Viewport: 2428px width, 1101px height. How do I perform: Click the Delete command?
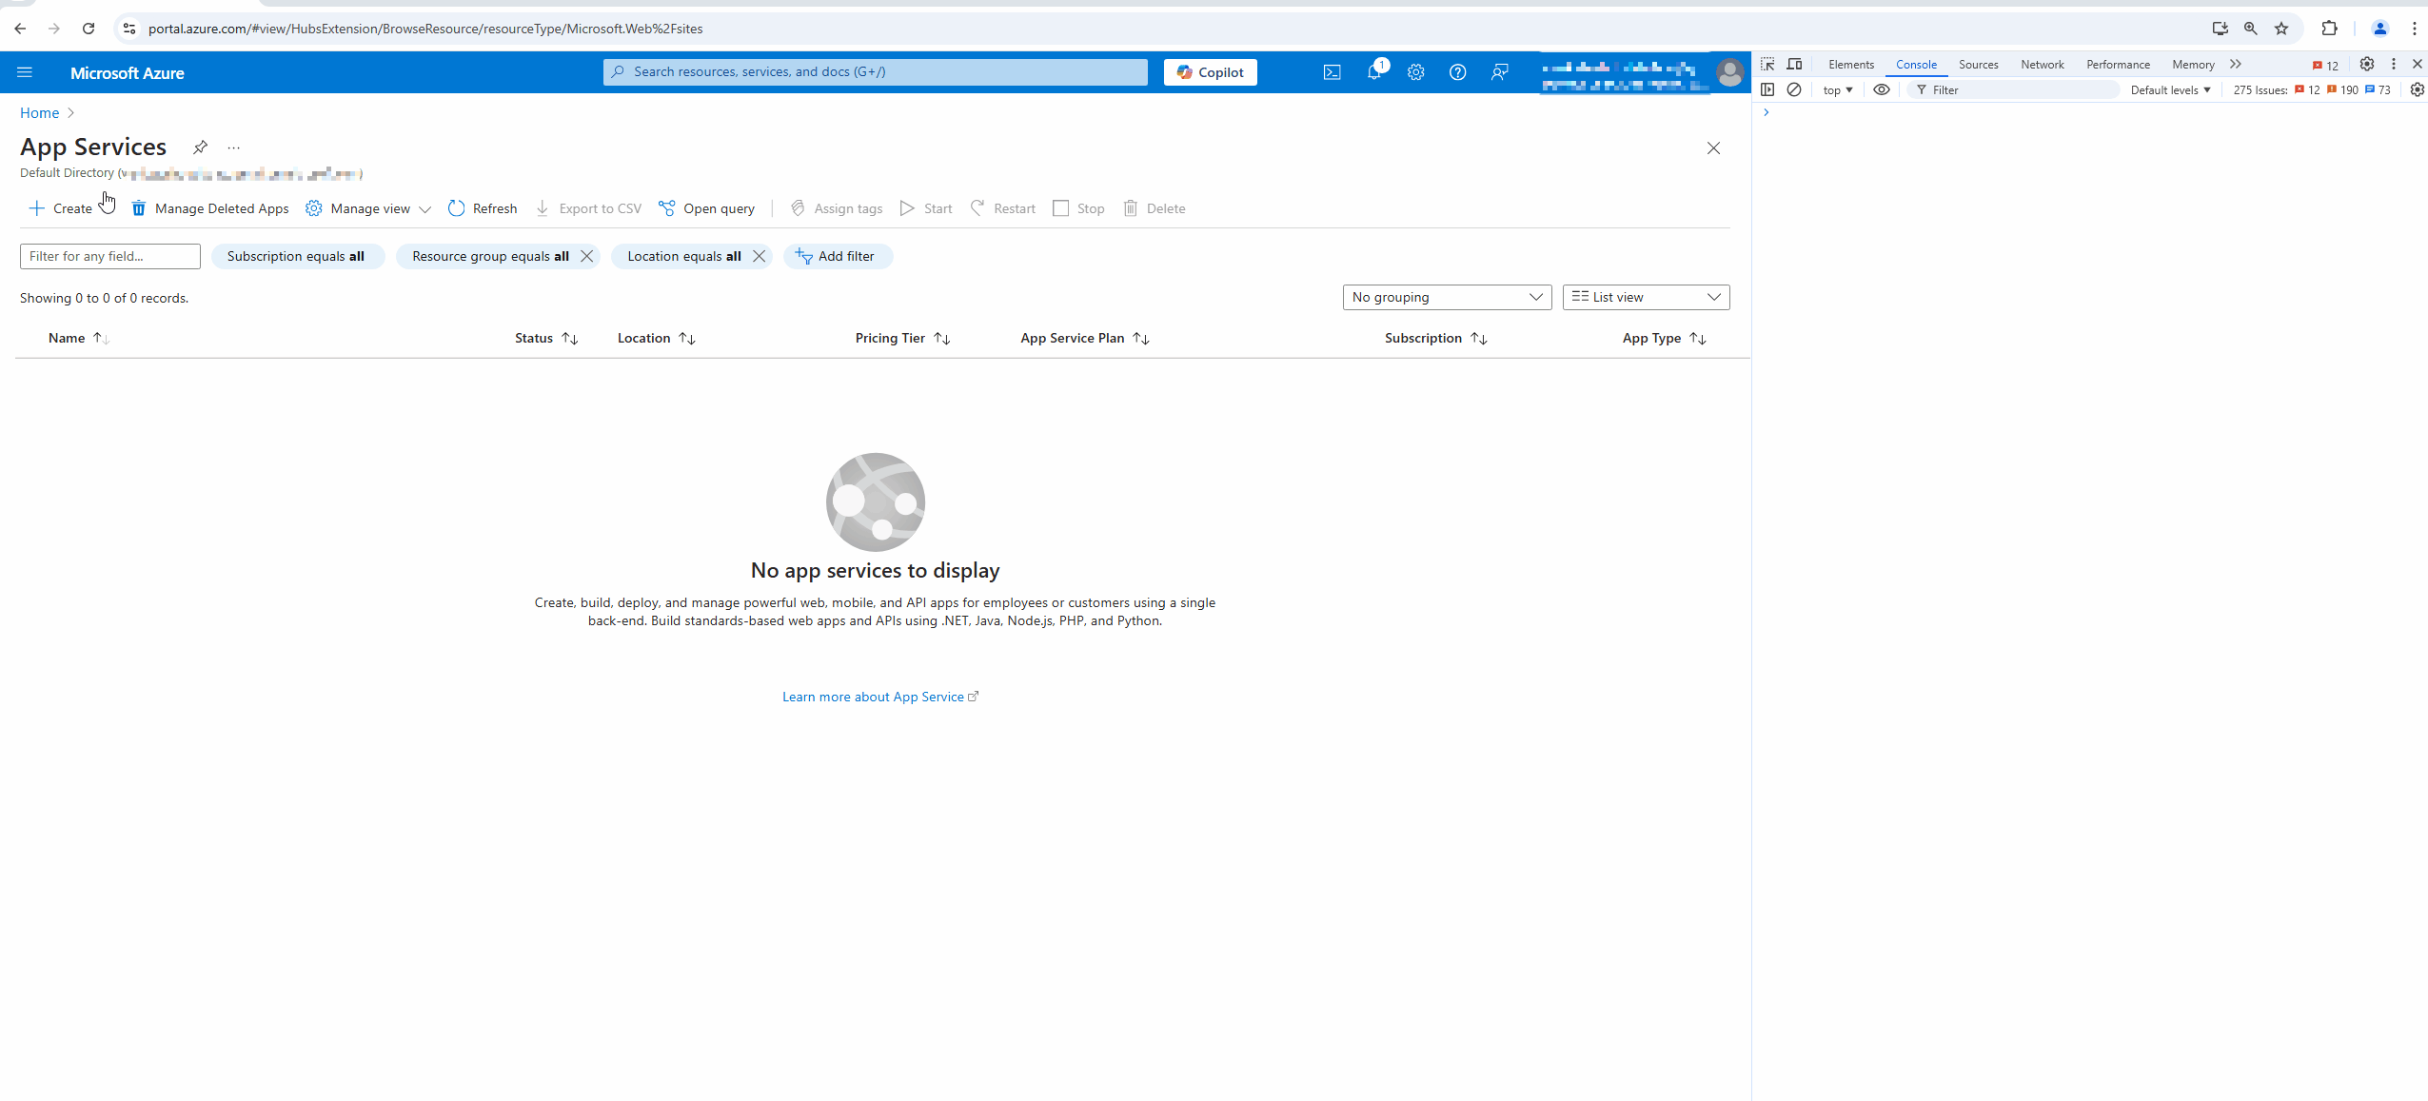click(x=1154, y=208)
